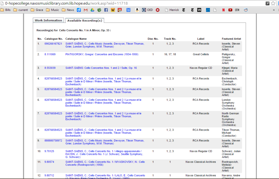The image size is (279, 179).
Task: Click the recordings heading 'Cello Concerto No. 1 in A Minor, Op. 33'
Action: [84, 30]
